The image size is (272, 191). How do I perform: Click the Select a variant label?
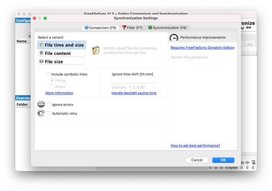(51, 37)
